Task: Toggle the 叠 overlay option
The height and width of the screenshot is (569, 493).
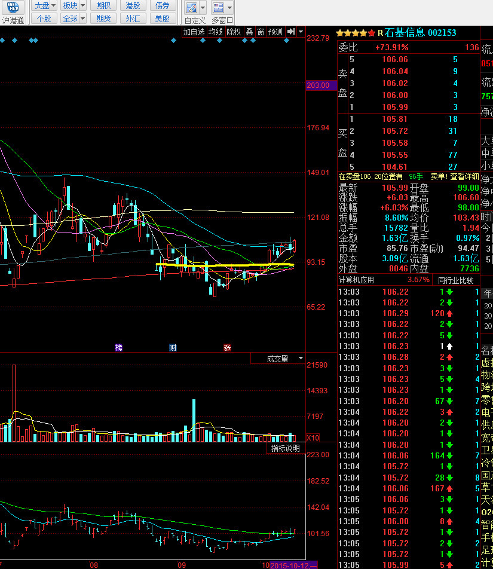Action: (x=249, y=32)
